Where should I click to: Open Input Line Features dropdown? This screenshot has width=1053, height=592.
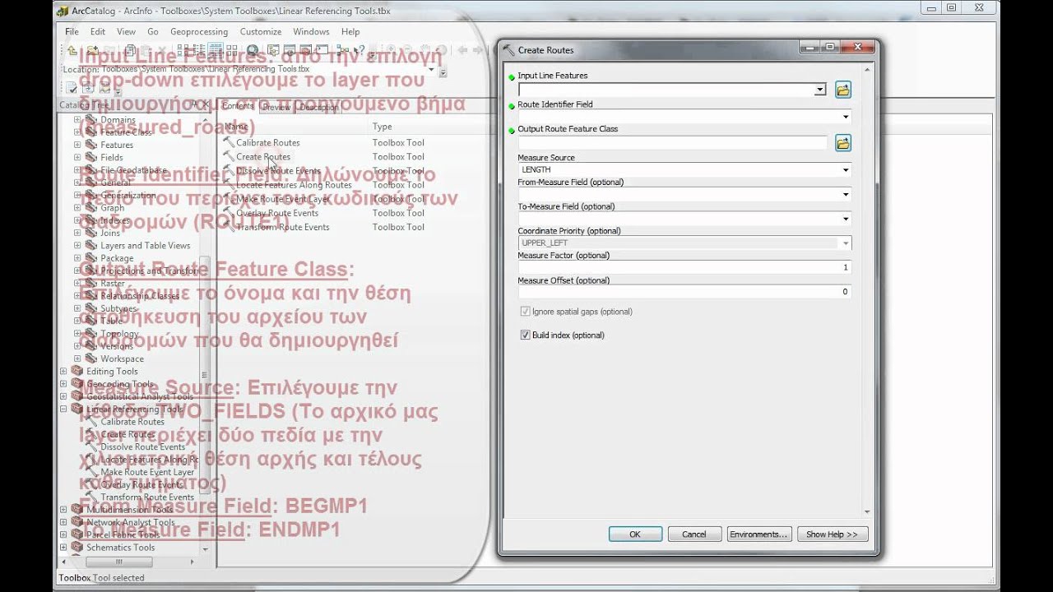tap(820, 90)
